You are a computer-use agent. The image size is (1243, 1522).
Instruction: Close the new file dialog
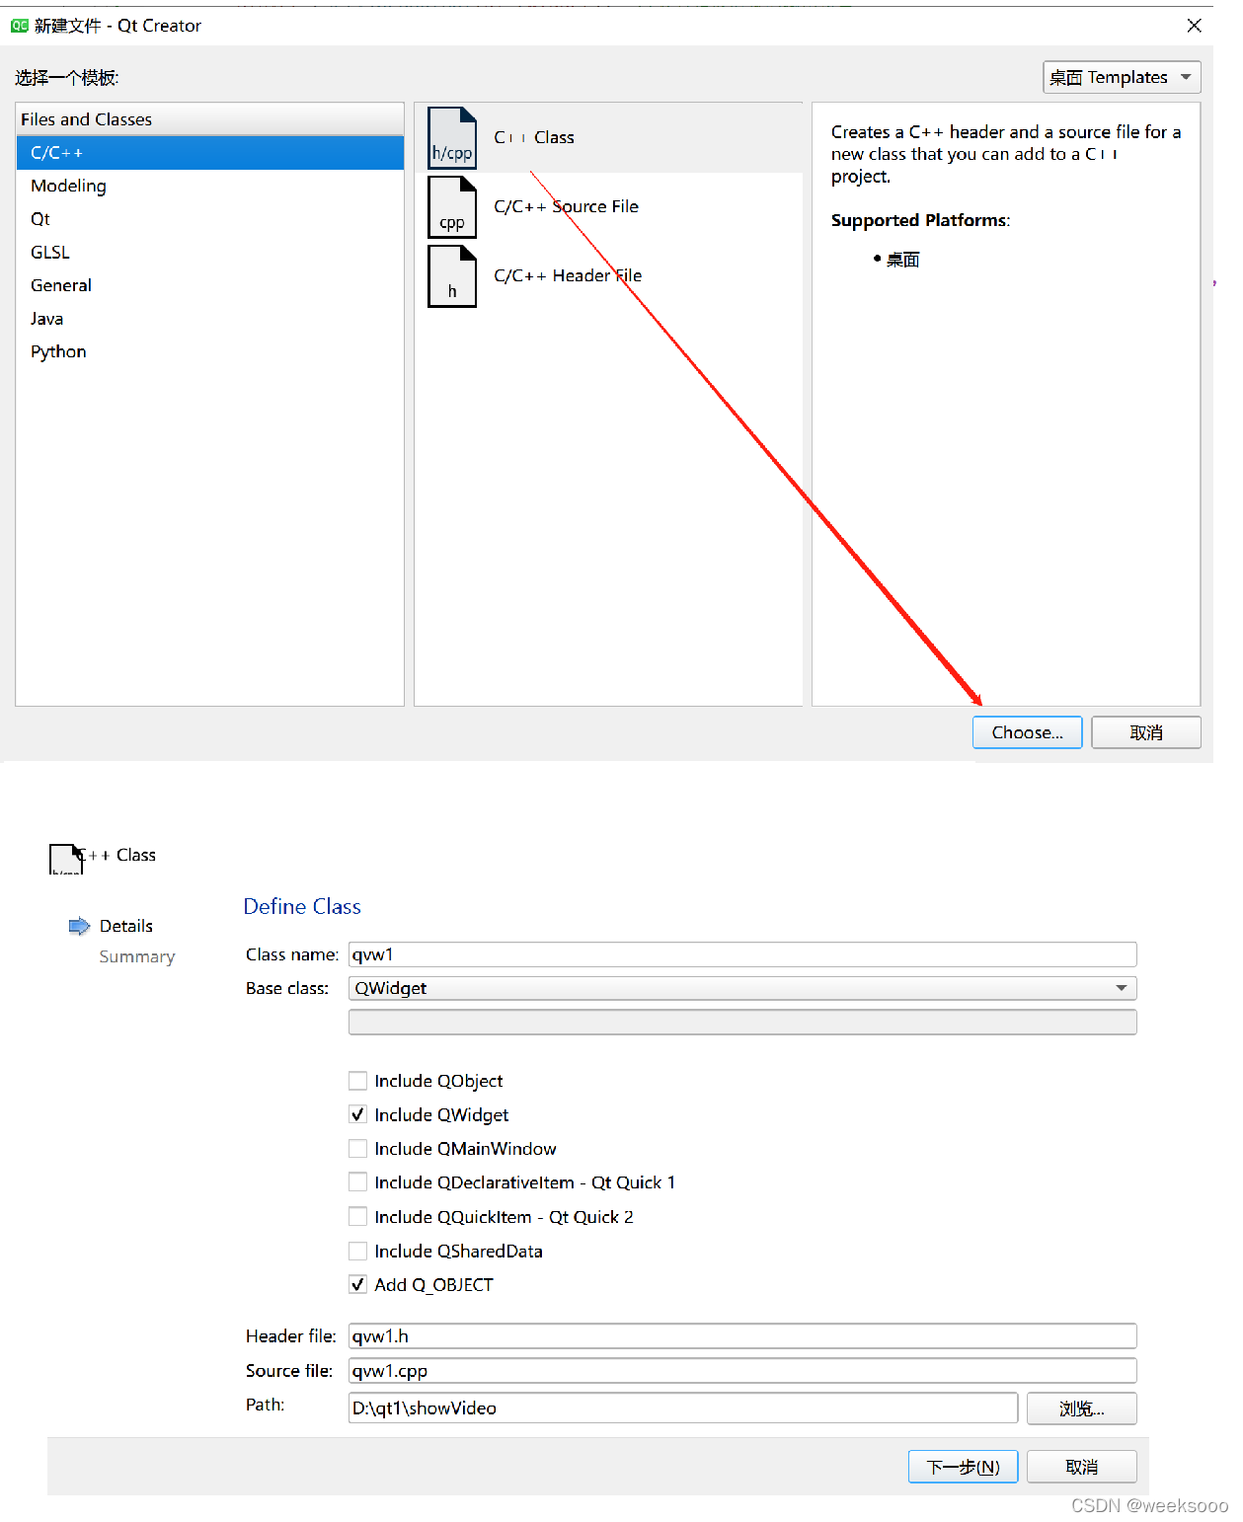(x=1194, y=26)
